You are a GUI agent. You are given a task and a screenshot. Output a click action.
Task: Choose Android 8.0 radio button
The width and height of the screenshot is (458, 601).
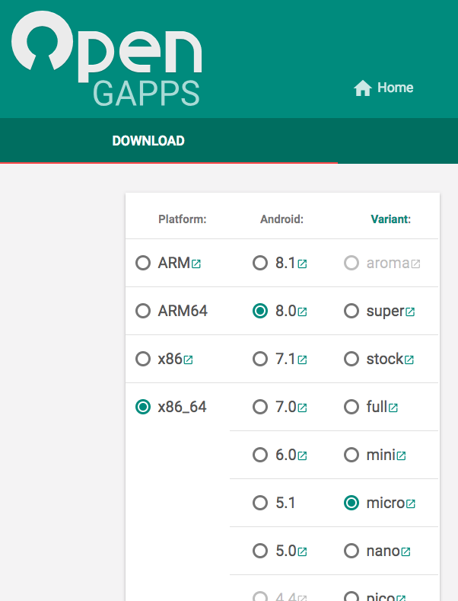[x=260, y=311]
